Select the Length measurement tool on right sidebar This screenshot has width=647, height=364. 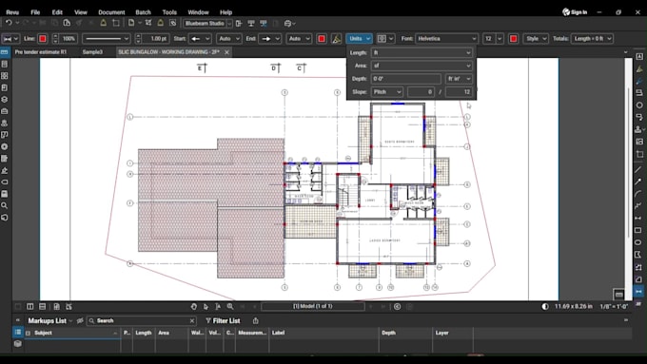638,292
